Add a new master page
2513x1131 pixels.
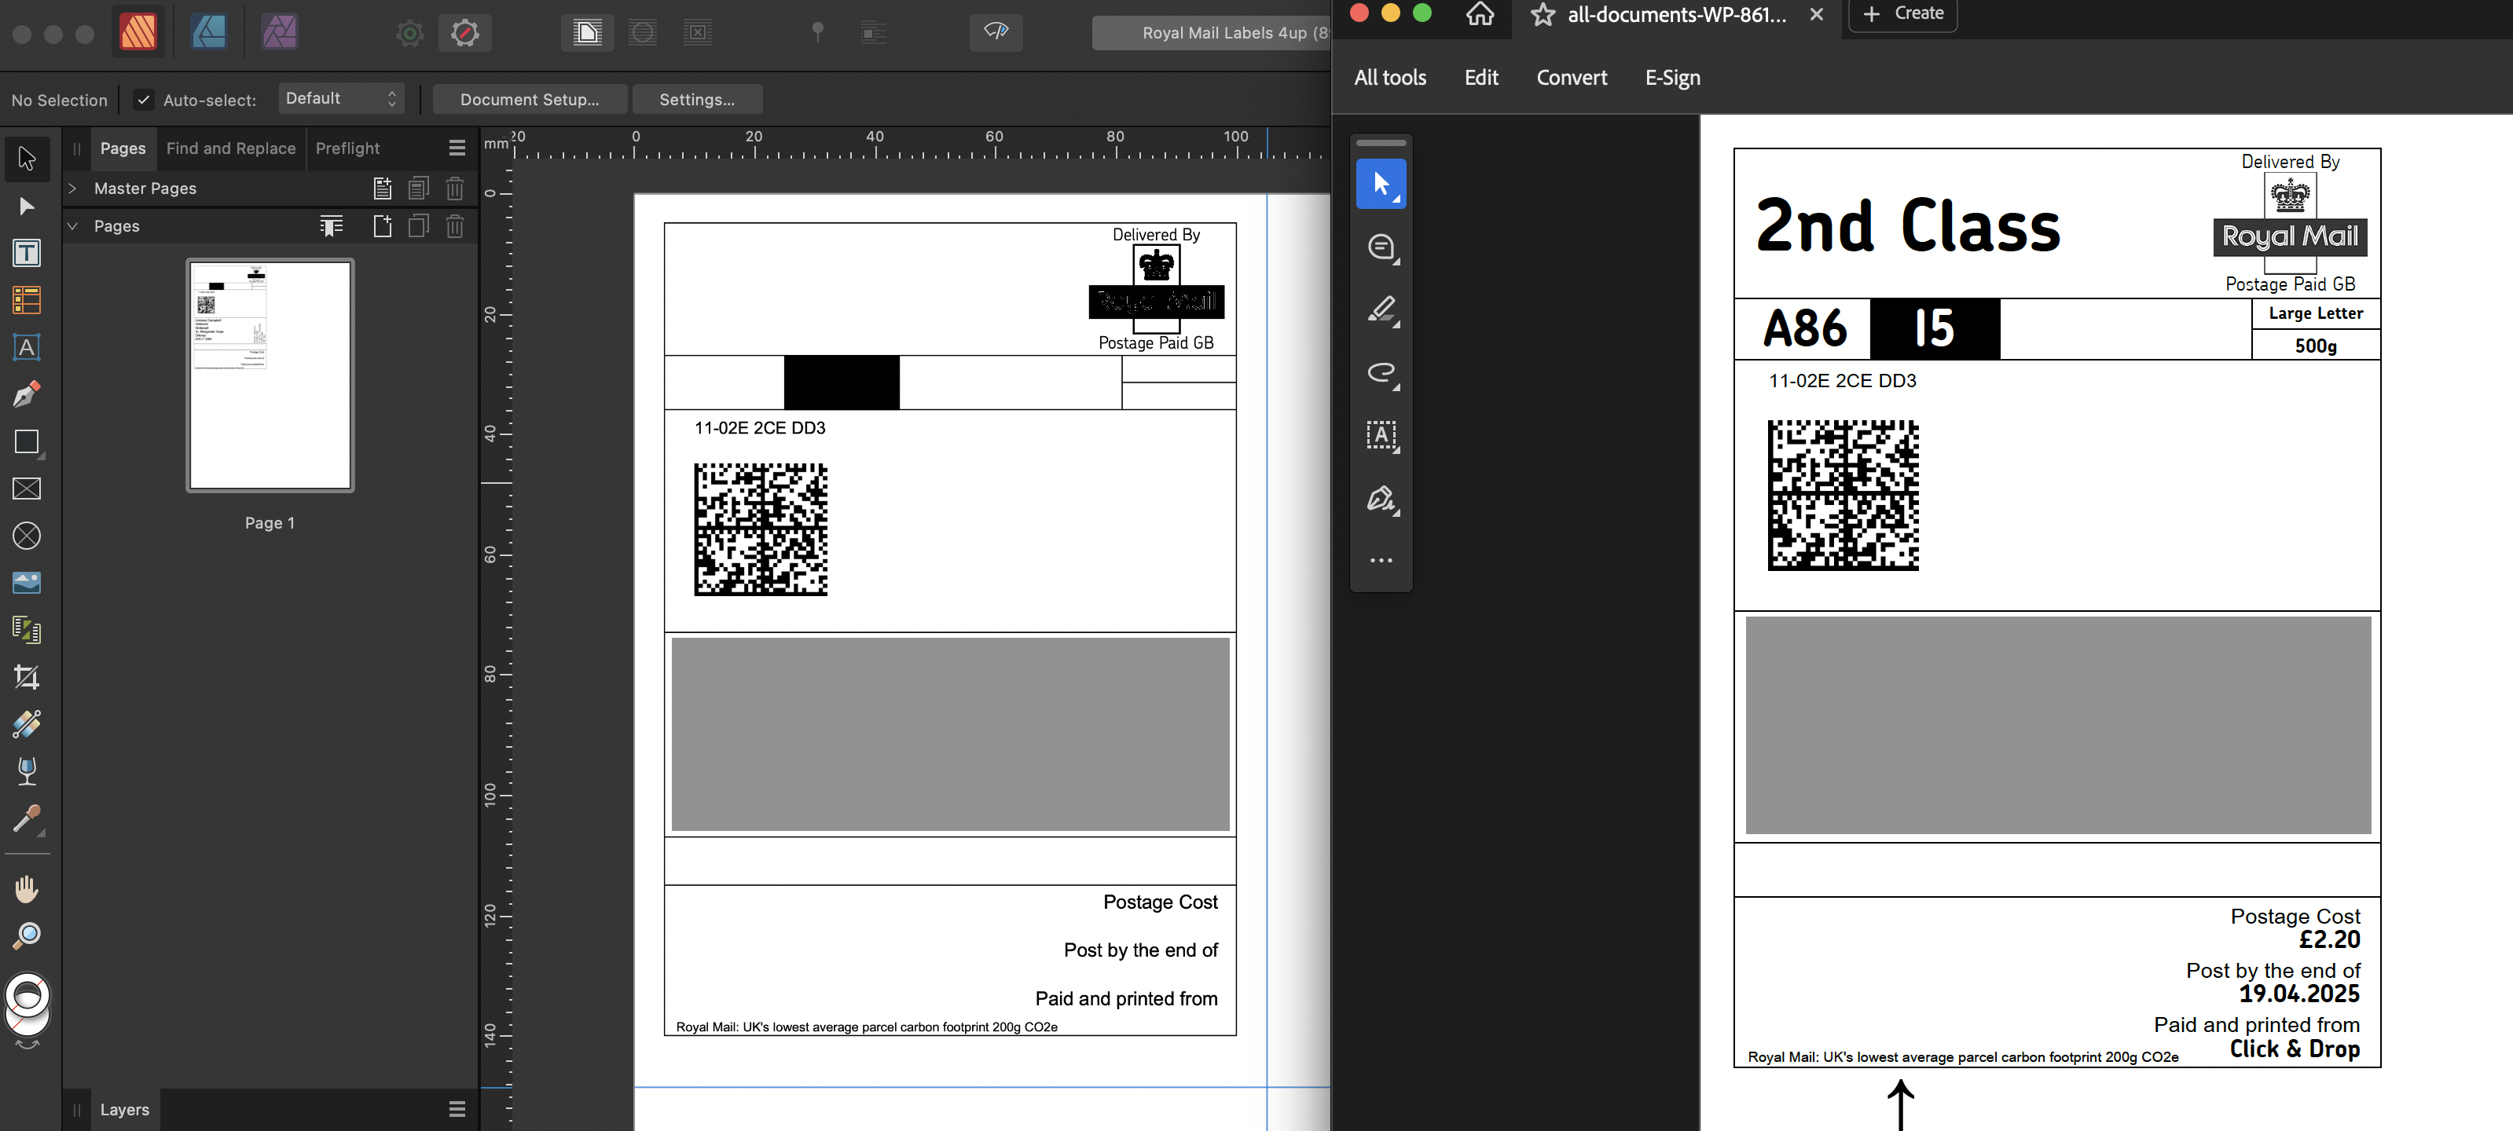click(383, 188)
